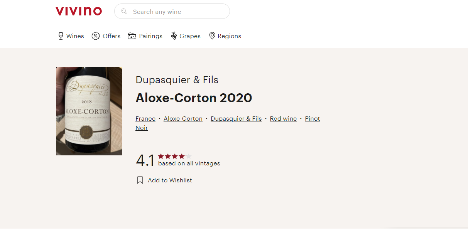This screenshot has width=468, height=229.
Task: Click the percent badge Offers icon
Action: click(96, 36)
